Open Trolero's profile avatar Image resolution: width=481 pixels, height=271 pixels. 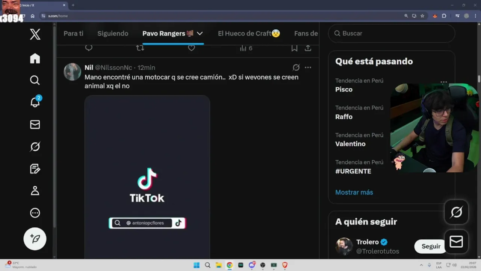pos(344,246)
